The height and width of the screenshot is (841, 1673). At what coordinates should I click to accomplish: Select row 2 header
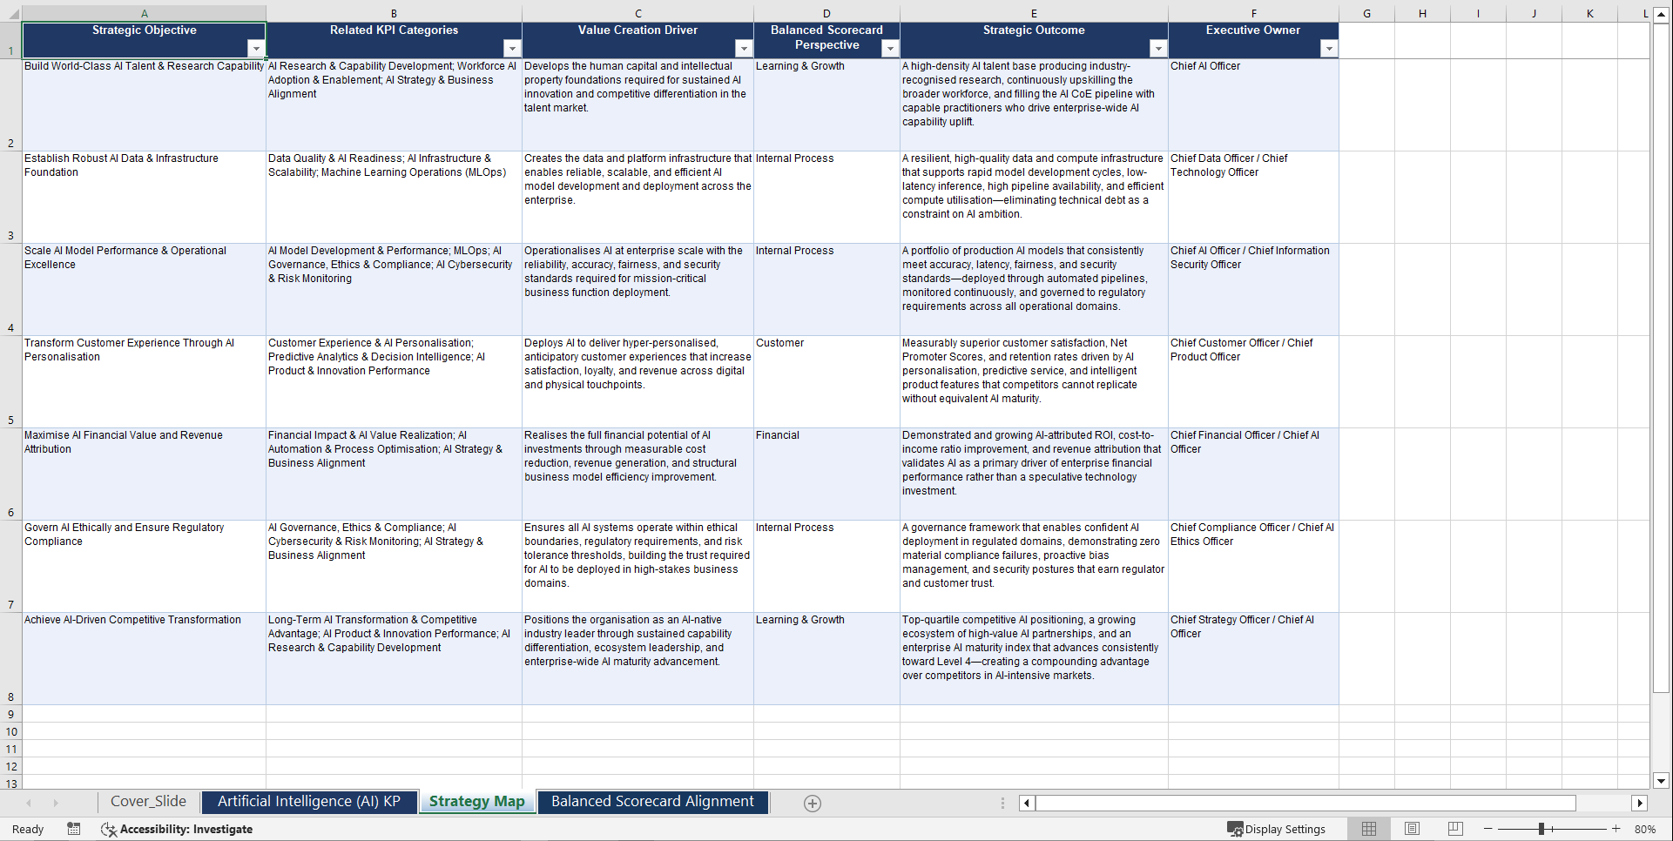click(x=10, y=104)
